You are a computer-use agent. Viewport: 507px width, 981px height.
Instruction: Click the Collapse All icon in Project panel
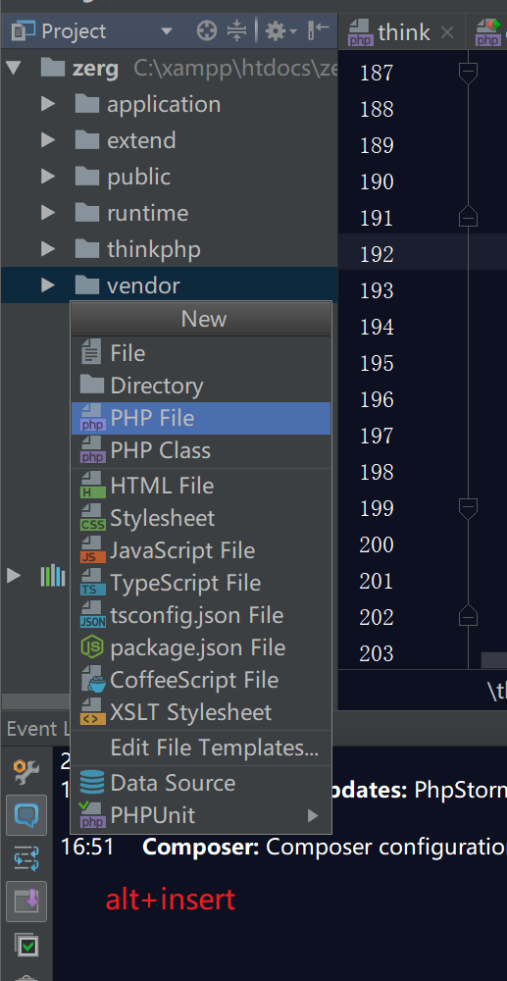(237, 30)
